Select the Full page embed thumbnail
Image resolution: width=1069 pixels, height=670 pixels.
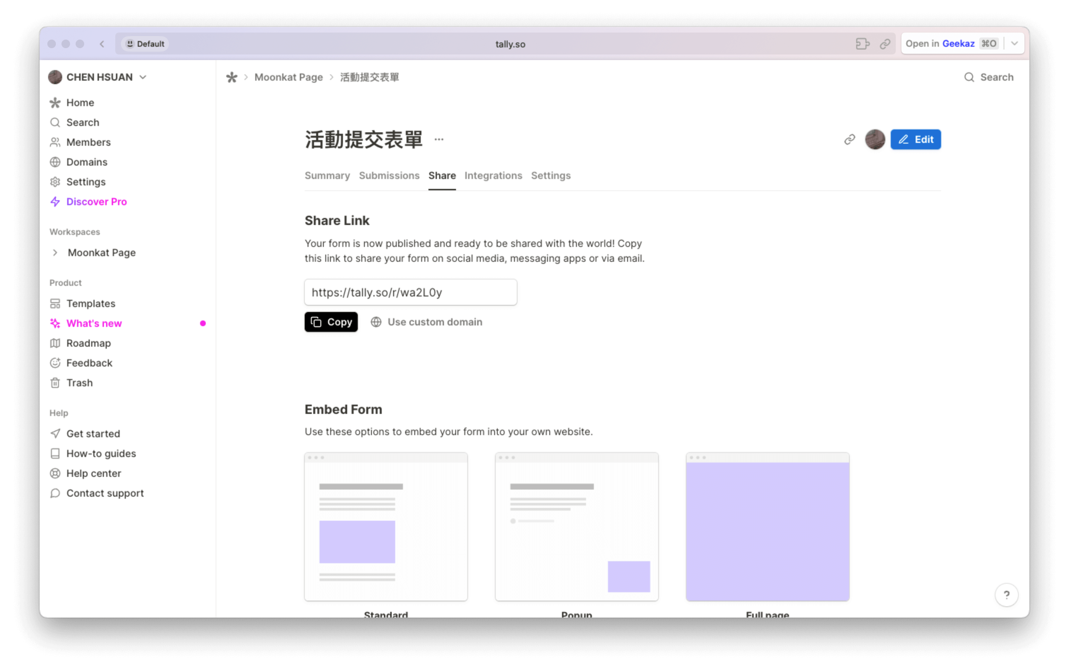(767, 526)
